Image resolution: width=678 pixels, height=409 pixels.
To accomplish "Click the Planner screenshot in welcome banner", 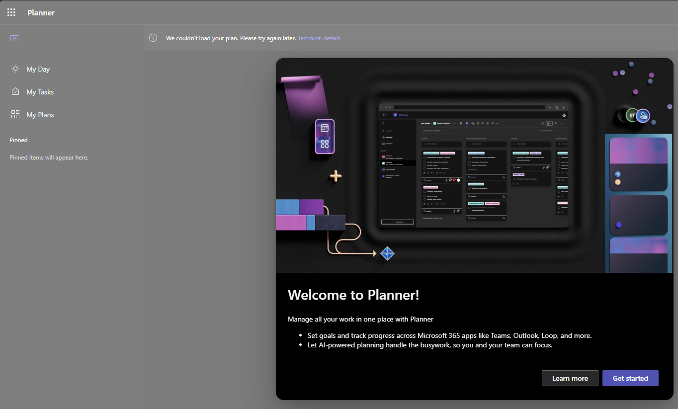I will [x=473, y=165].
